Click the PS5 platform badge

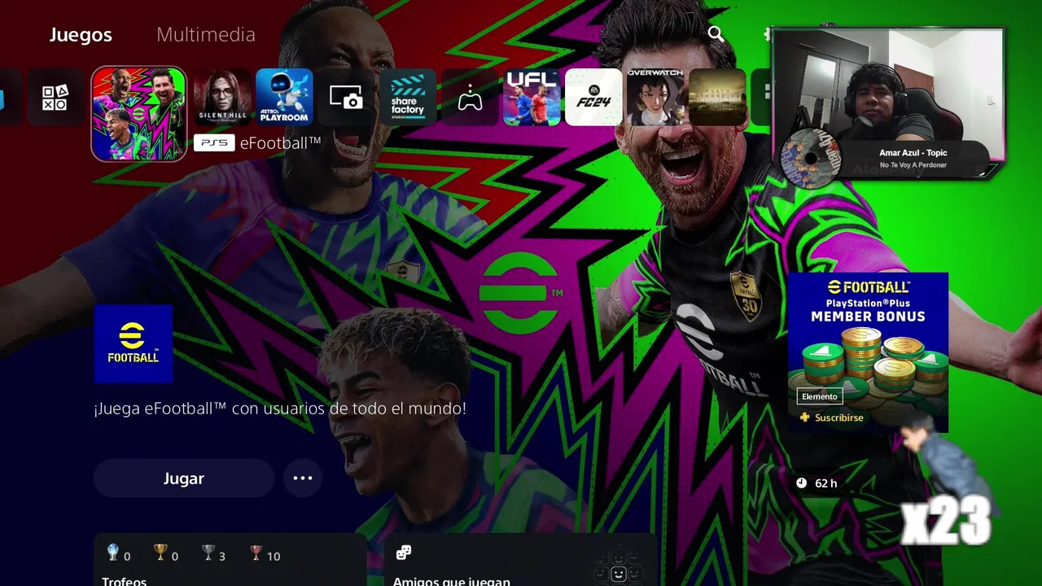click(x=214, y=143)
